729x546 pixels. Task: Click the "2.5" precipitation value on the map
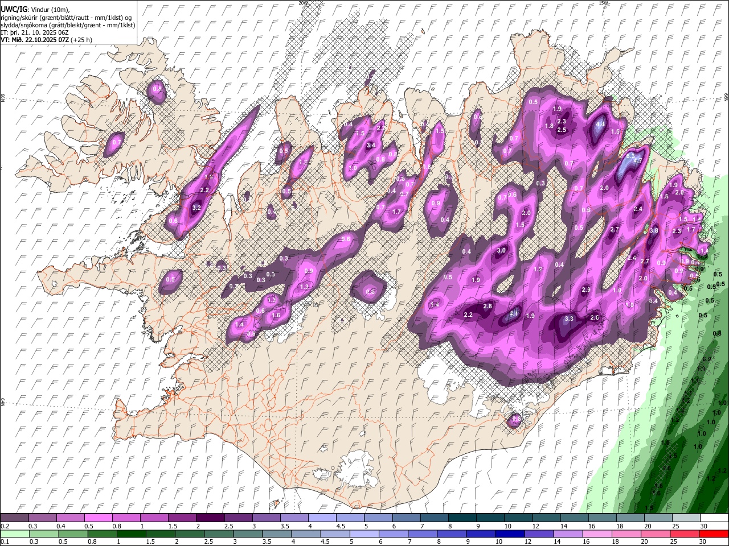pyautogui.click(x=562, y=130)
